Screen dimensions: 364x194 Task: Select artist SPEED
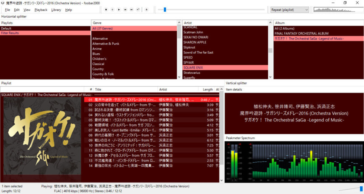(225, 57)
